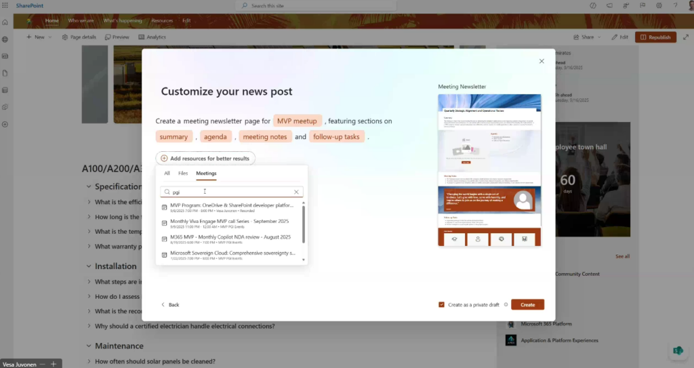Open the lists icon in left rail
The width and height of the screenshot is (694, 368).
tap(5, 90)
